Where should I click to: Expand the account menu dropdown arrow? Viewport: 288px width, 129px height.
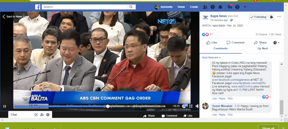pyautogui.click(x=245, y=7)
